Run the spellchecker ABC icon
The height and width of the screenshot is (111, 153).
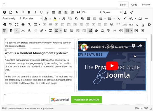coord(109,31)
